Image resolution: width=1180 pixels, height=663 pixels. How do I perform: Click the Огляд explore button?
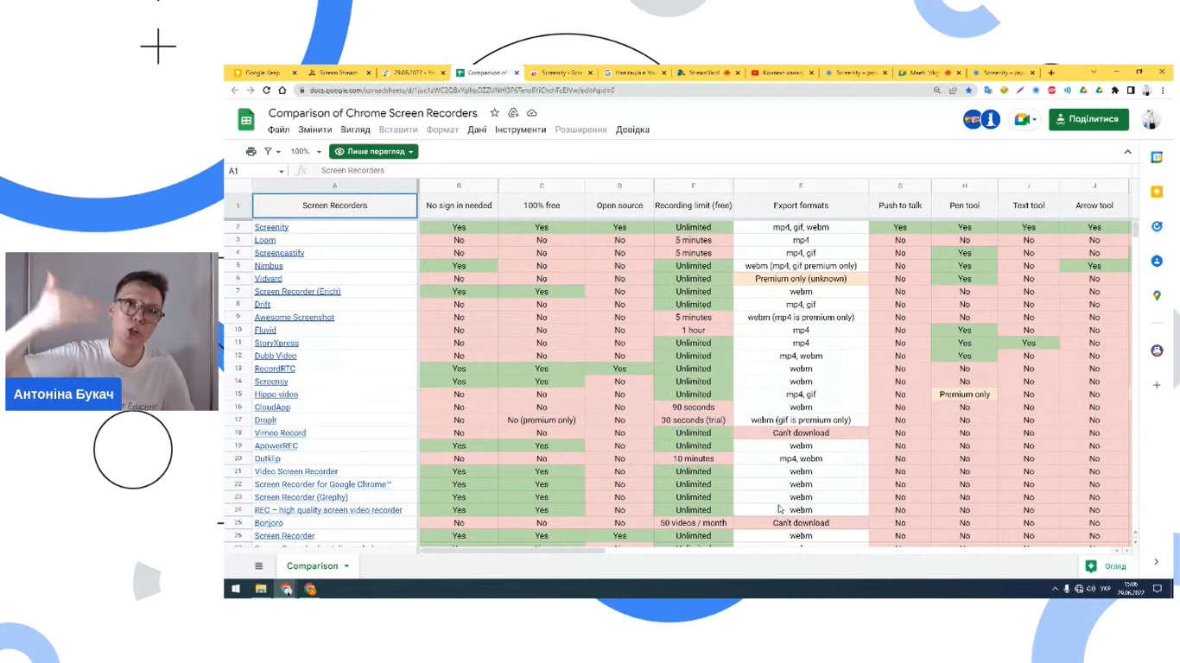click(x=1107, y=566)
